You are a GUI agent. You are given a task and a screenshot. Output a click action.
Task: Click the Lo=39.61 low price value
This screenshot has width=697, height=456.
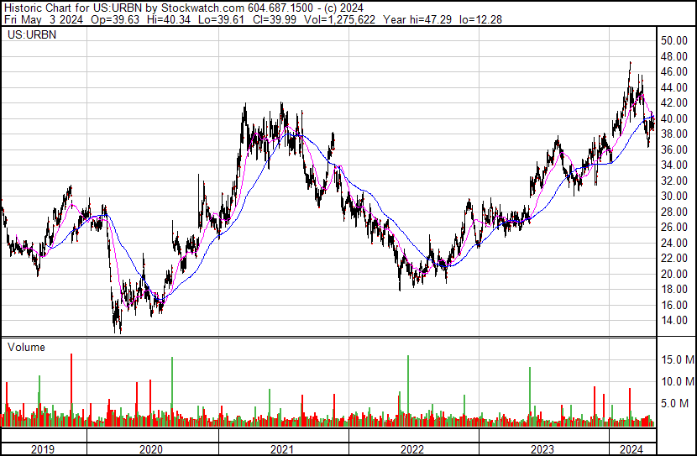click(x=221, y=19)
